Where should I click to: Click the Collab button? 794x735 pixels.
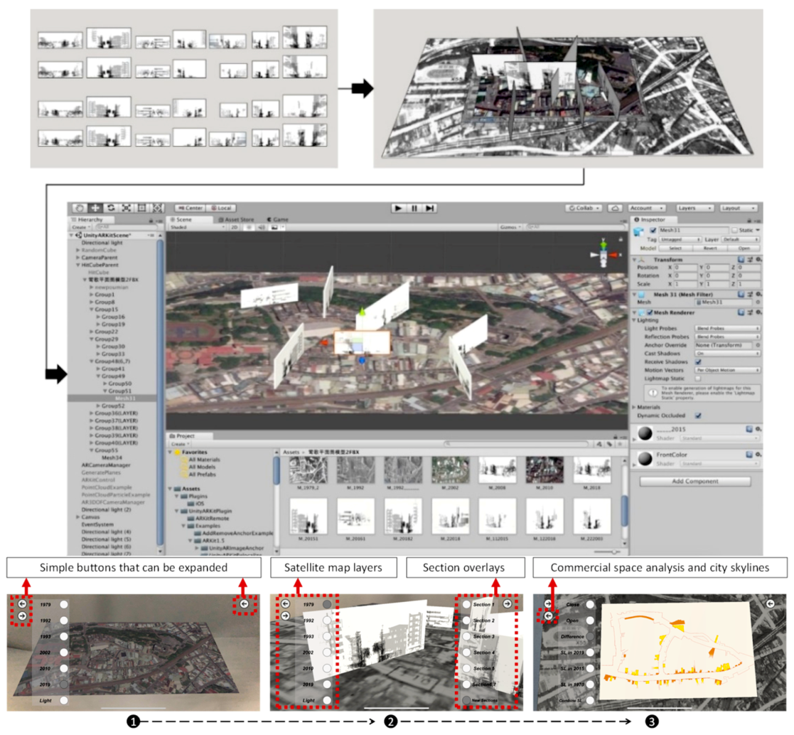click(584, 208)
